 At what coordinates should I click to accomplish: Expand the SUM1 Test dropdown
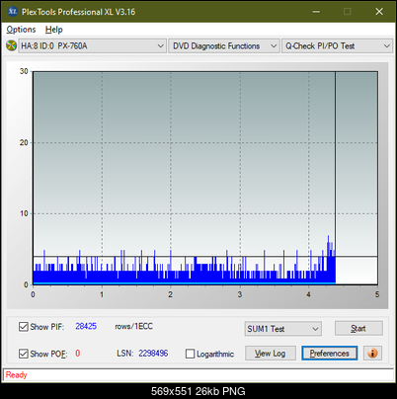(x=283, y=329)
